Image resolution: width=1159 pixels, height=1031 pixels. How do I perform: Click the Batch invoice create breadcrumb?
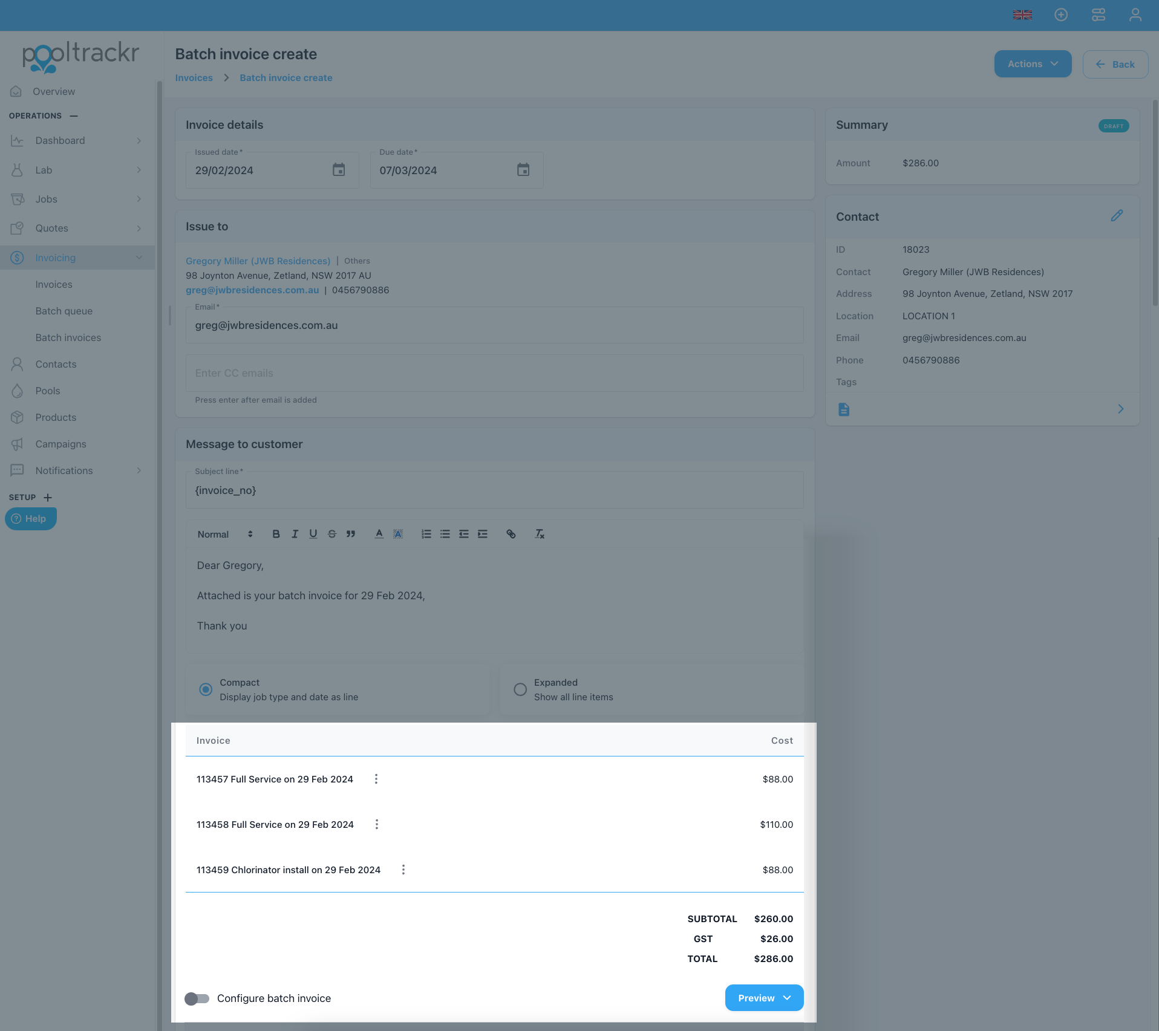pos(286,78)
